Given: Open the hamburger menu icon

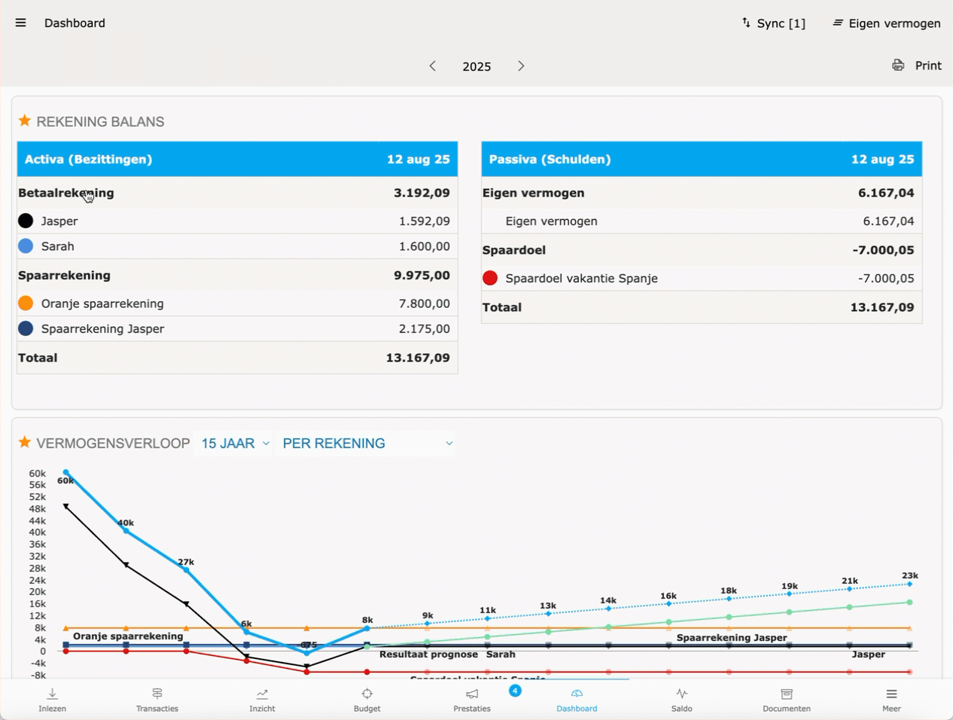Looking at the screenshot, I should tap(20, 23).
